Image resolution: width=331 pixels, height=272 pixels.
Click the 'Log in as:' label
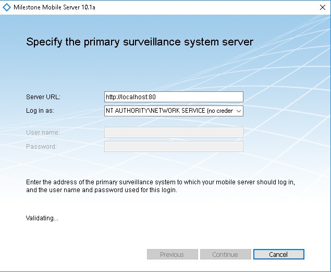(40, 111)
